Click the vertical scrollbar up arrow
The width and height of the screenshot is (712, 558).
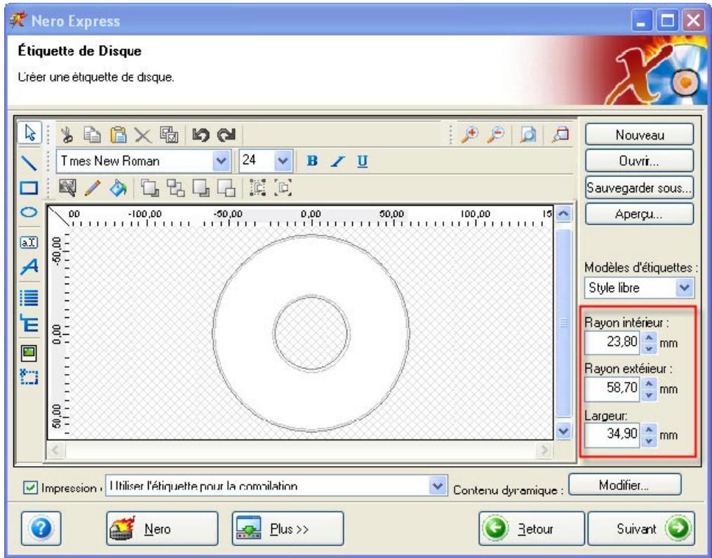pos(563,213)
